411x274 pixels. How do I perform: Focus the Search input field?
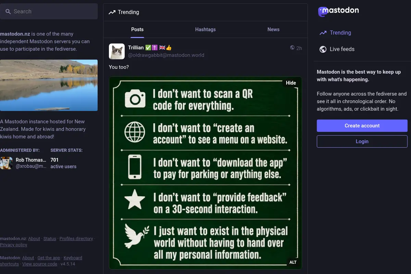[49, 12]
